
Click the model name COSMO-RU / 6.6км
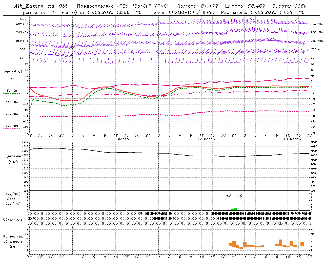pyautogui.click(x=192, y=12)
